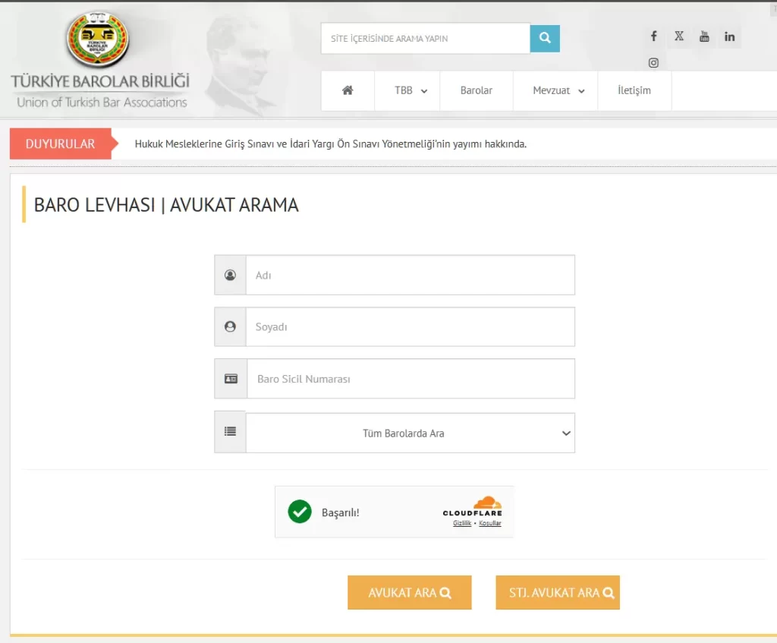Click the AVUKAT ARA button
The height and width of the screenshot is (643, 777).
pyautogui.click(x=409, y=592)
